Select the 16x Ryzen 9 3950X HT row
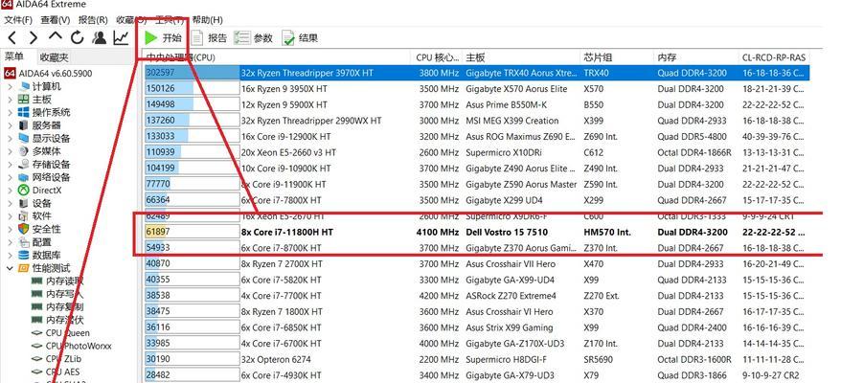Viewport: 841px width, 383px height. 477,88
